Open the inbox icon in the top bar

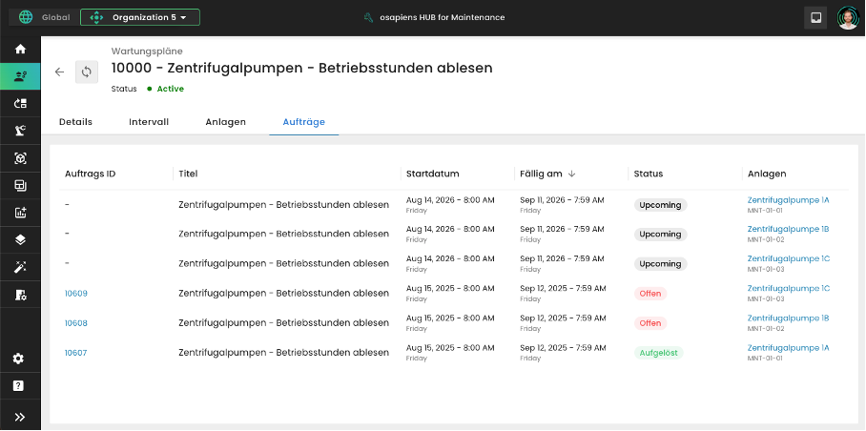(815, 17)
